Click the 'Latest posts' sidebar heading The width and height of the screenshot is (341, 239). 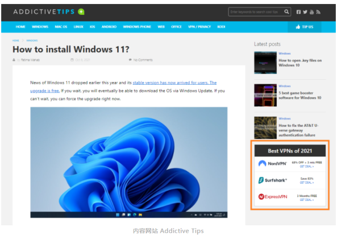pyautogui.click(x=267, y=44)
